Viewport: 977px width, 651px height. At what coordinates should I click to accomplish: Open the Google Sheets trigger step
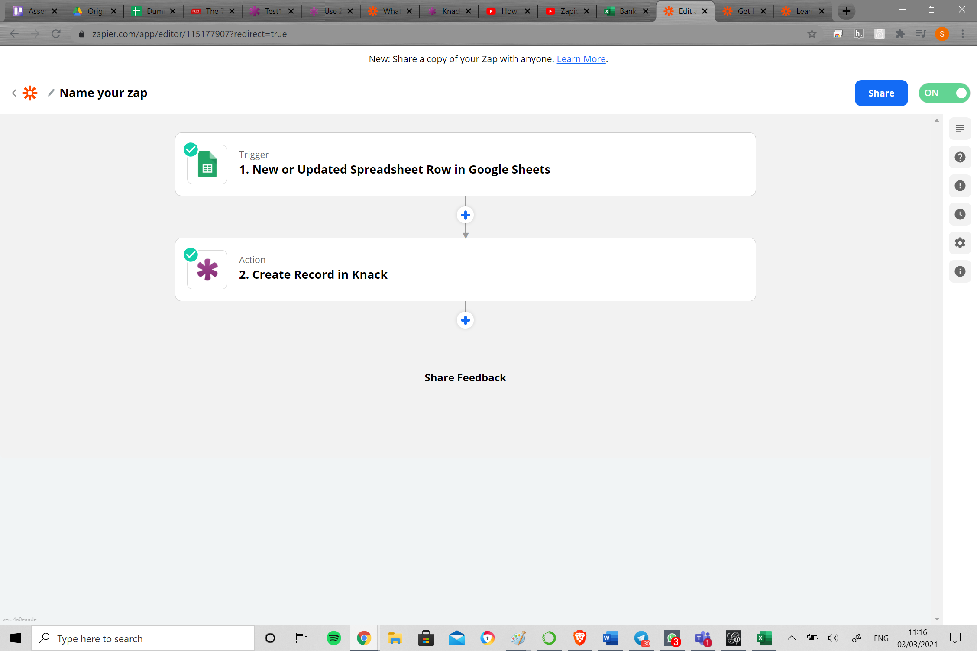click(466, 164)
